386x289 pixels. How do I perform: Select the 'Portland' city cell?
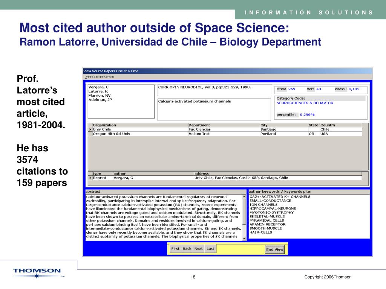(x=284, y=134)
